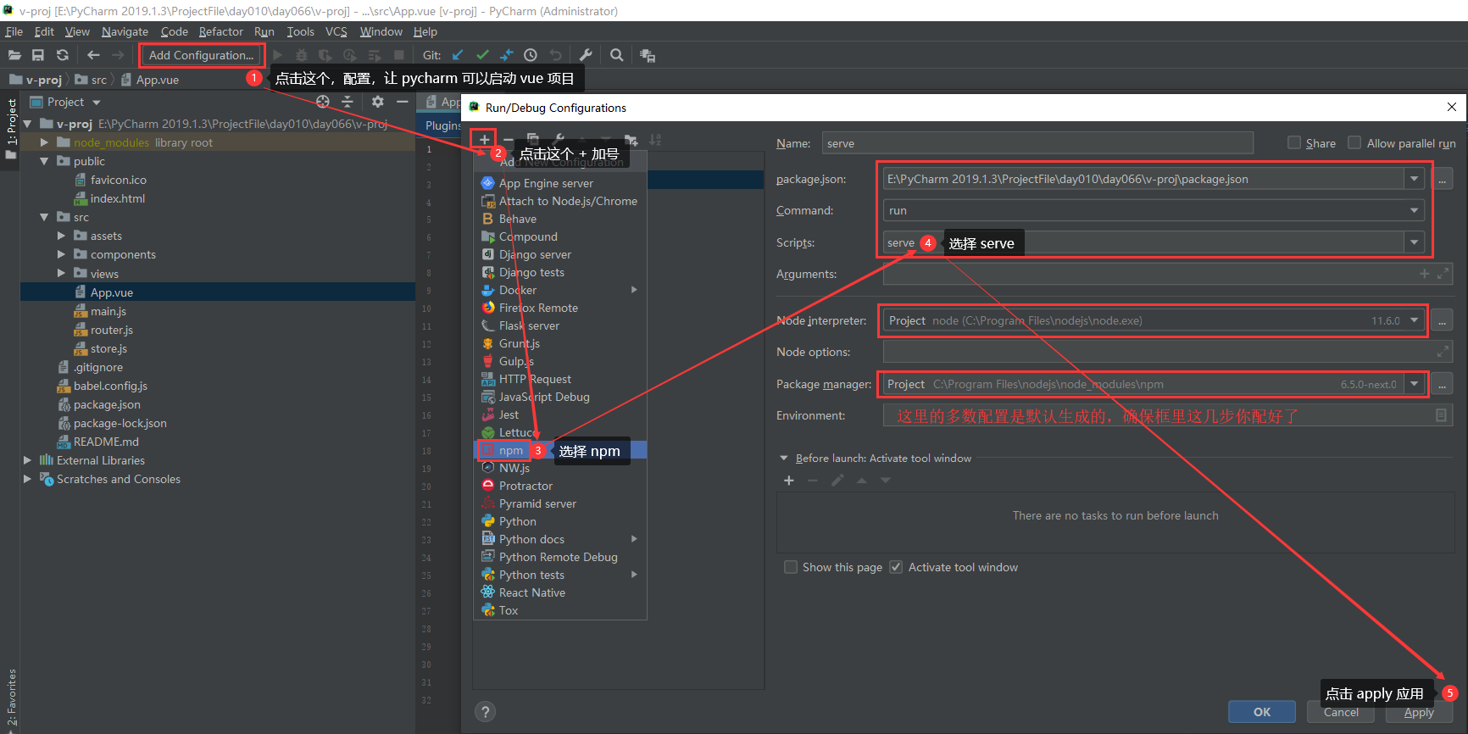
Task: Click the expand icon in Arguments field
Action: point(1443,274)
